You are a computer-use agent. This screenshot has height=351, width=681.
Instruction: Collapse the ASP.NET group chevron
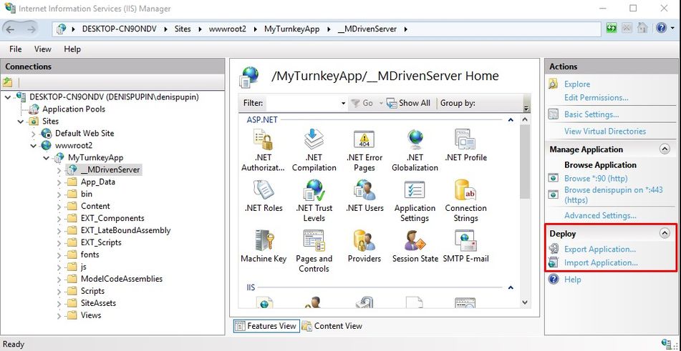[x=511, y=119]
